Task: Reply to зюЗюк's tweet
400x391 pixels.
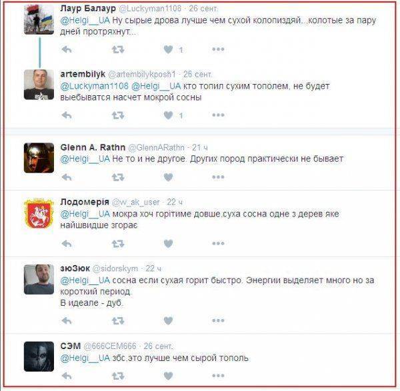Action: [67, 320]
